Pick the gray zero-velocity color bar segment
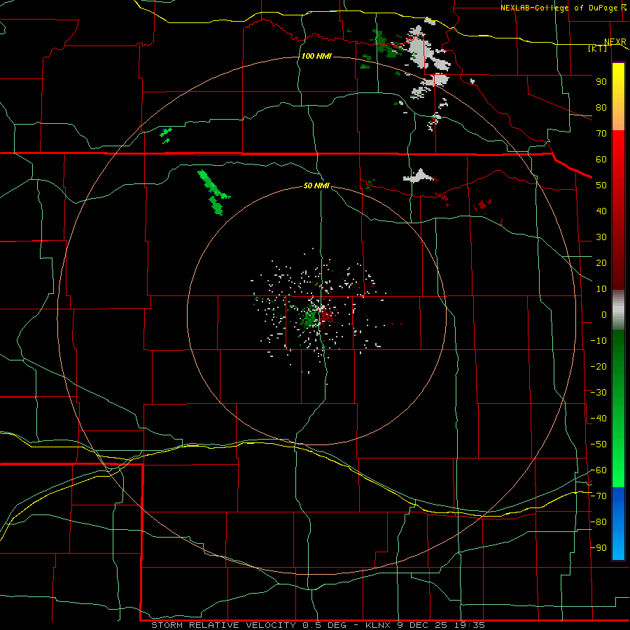Image resolution: width=630 pixels, height=630 pixels. coord(618,310)
